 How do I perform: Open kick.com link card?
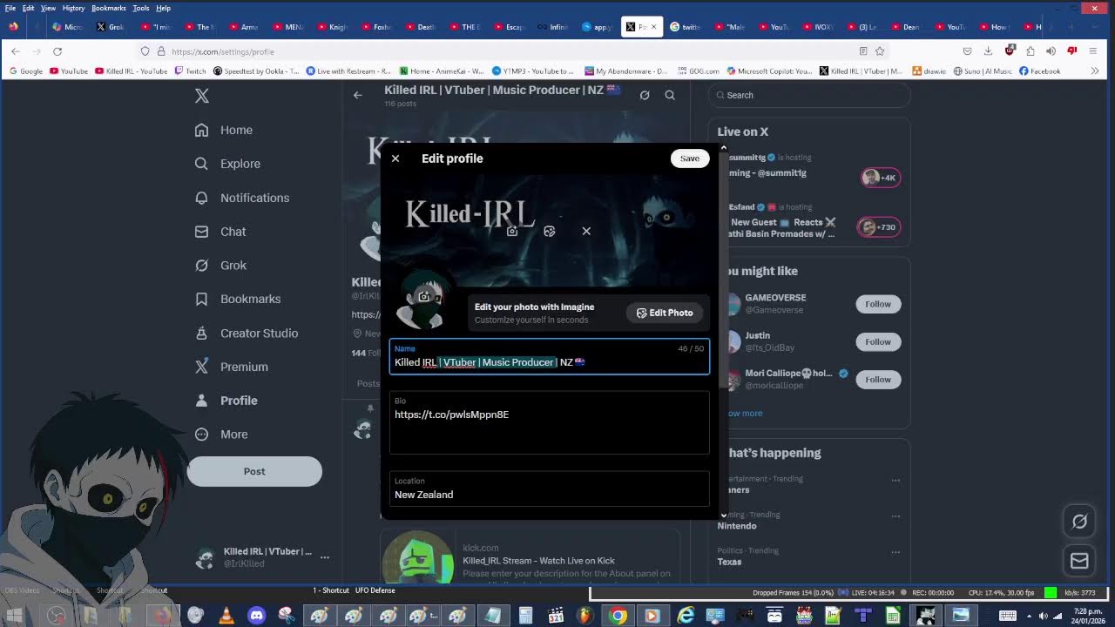[530, 556]
